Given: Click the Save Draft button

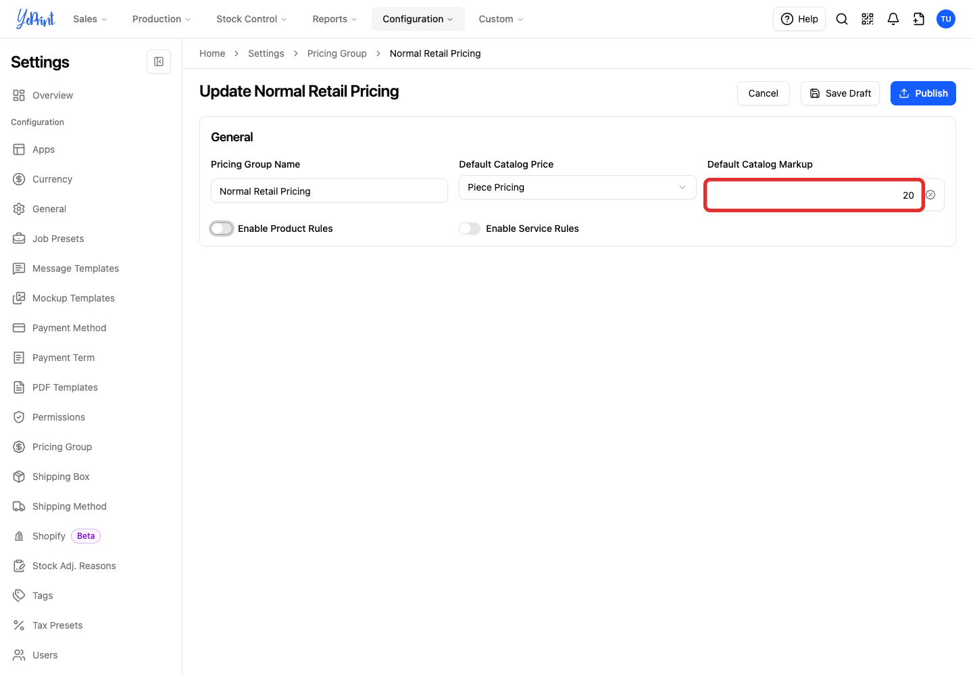Looking at the screenshot, I should click(x=840, y=93).
